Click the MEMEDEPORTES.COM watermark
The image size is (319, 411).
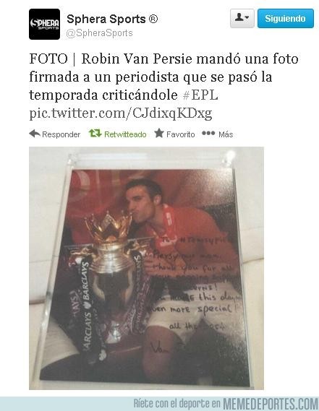click(271, 404)
